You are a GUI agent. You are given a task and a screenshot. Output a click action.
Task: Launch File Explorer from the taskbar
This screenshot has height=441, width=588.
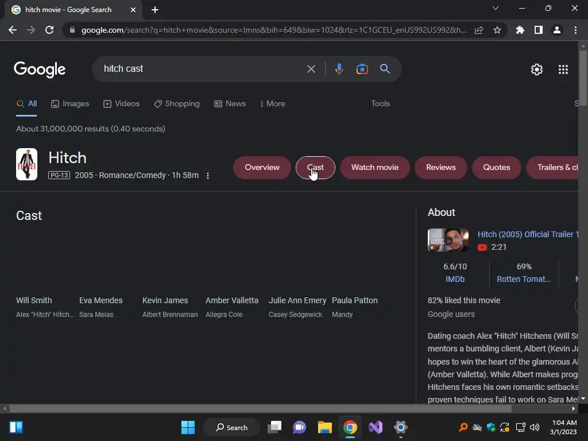pyautogui.click(x=325, y=427)
